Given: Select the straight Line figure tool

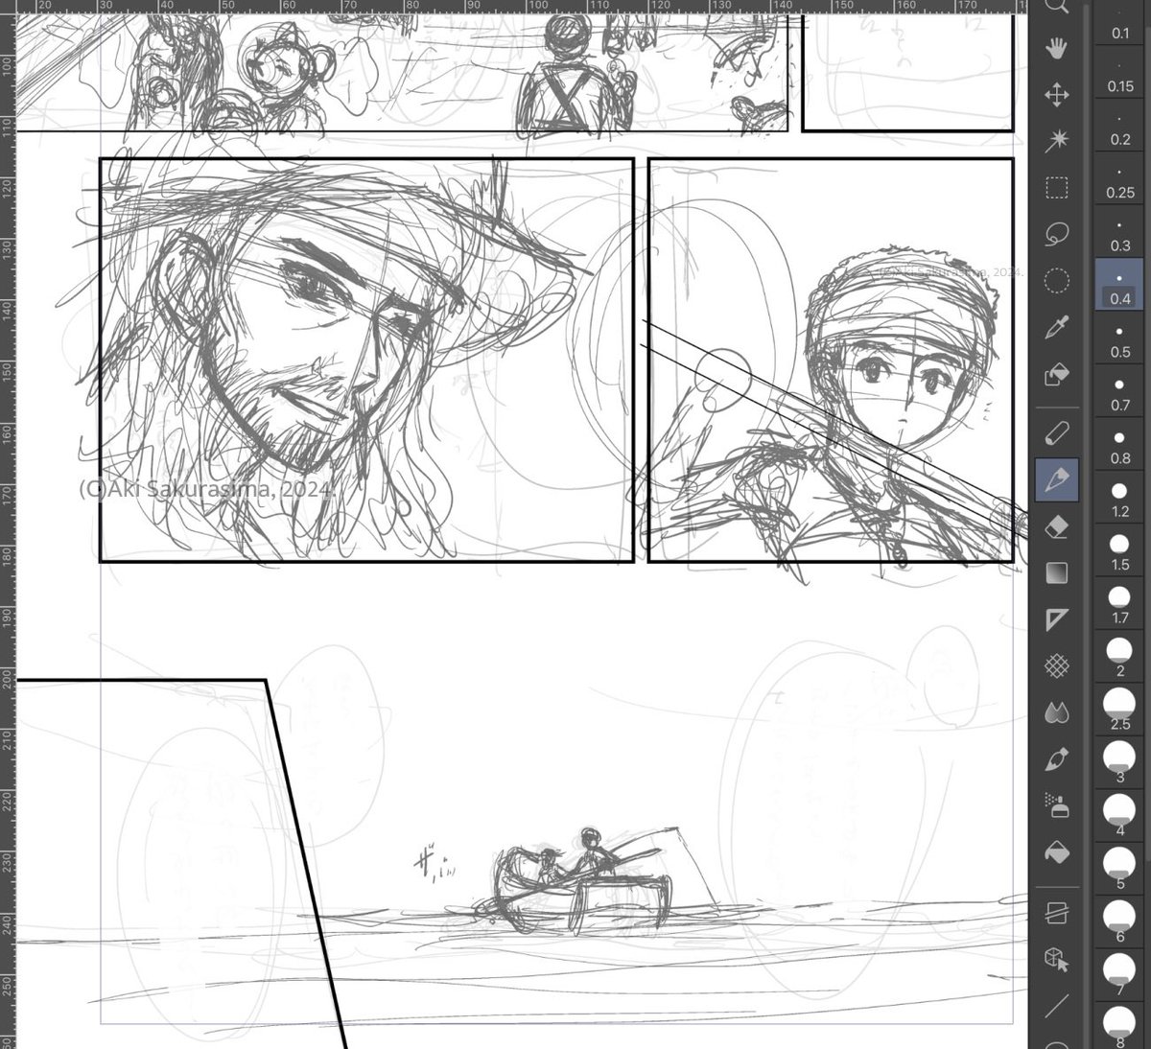Looking at the screenshot, I should coord(1056,1006).
